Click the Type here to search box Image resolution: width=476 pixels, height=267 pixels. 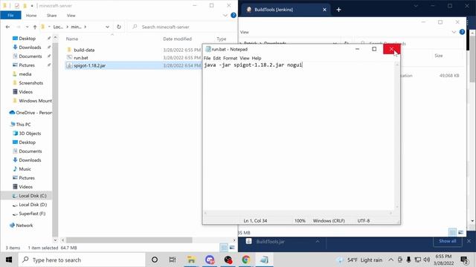click(x=82, y=260)
